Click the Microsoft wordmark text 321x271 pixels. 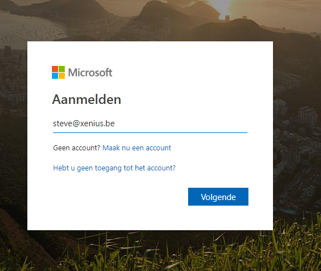tap(90, 73)
